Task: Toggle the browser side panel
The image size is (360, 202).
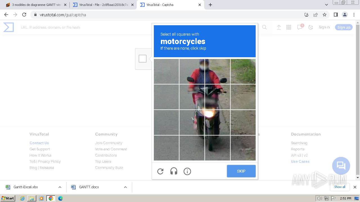Action: tap(336, 15)
